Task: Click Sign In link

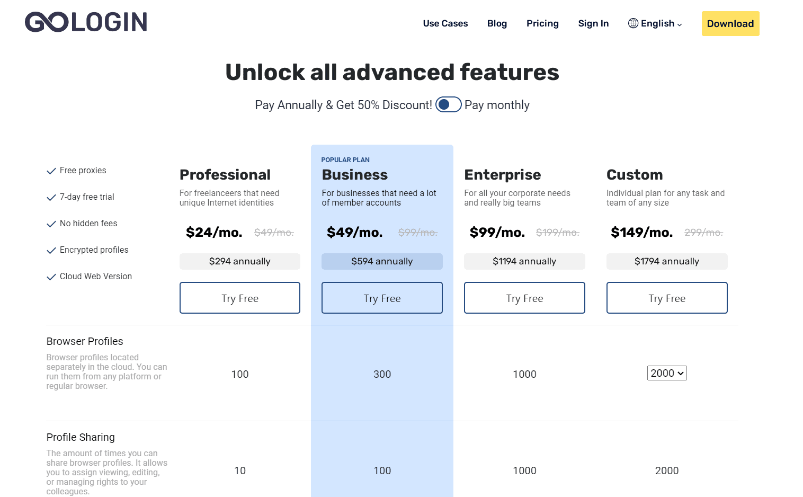Action: point(593,23)
